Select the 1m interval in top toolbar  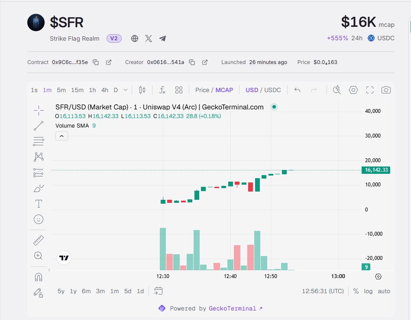pyautogui.click(x=47, y=90)
